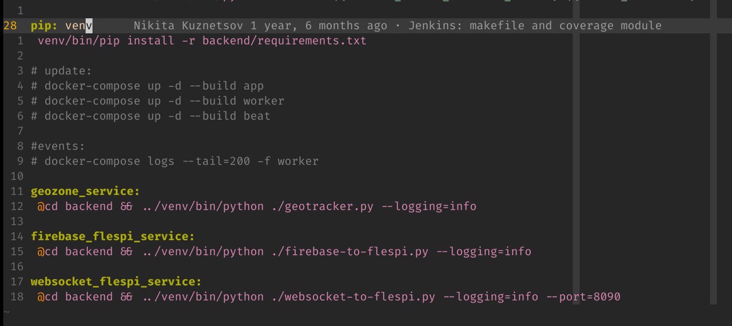Click current line number 28 in gutter
The height and width of the screenshot is (326, 732).
point(10,26)
